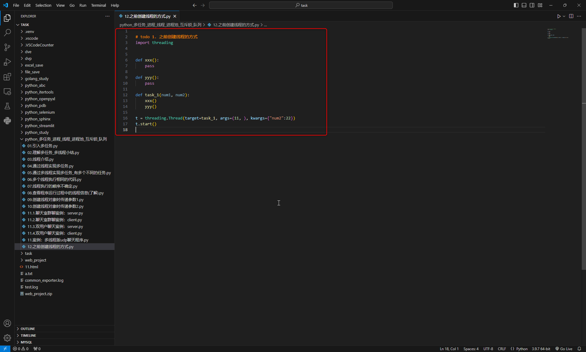This screenshot has height=352, width=586.
Task: Click Go Live in status bar
Action: [564, 349]
